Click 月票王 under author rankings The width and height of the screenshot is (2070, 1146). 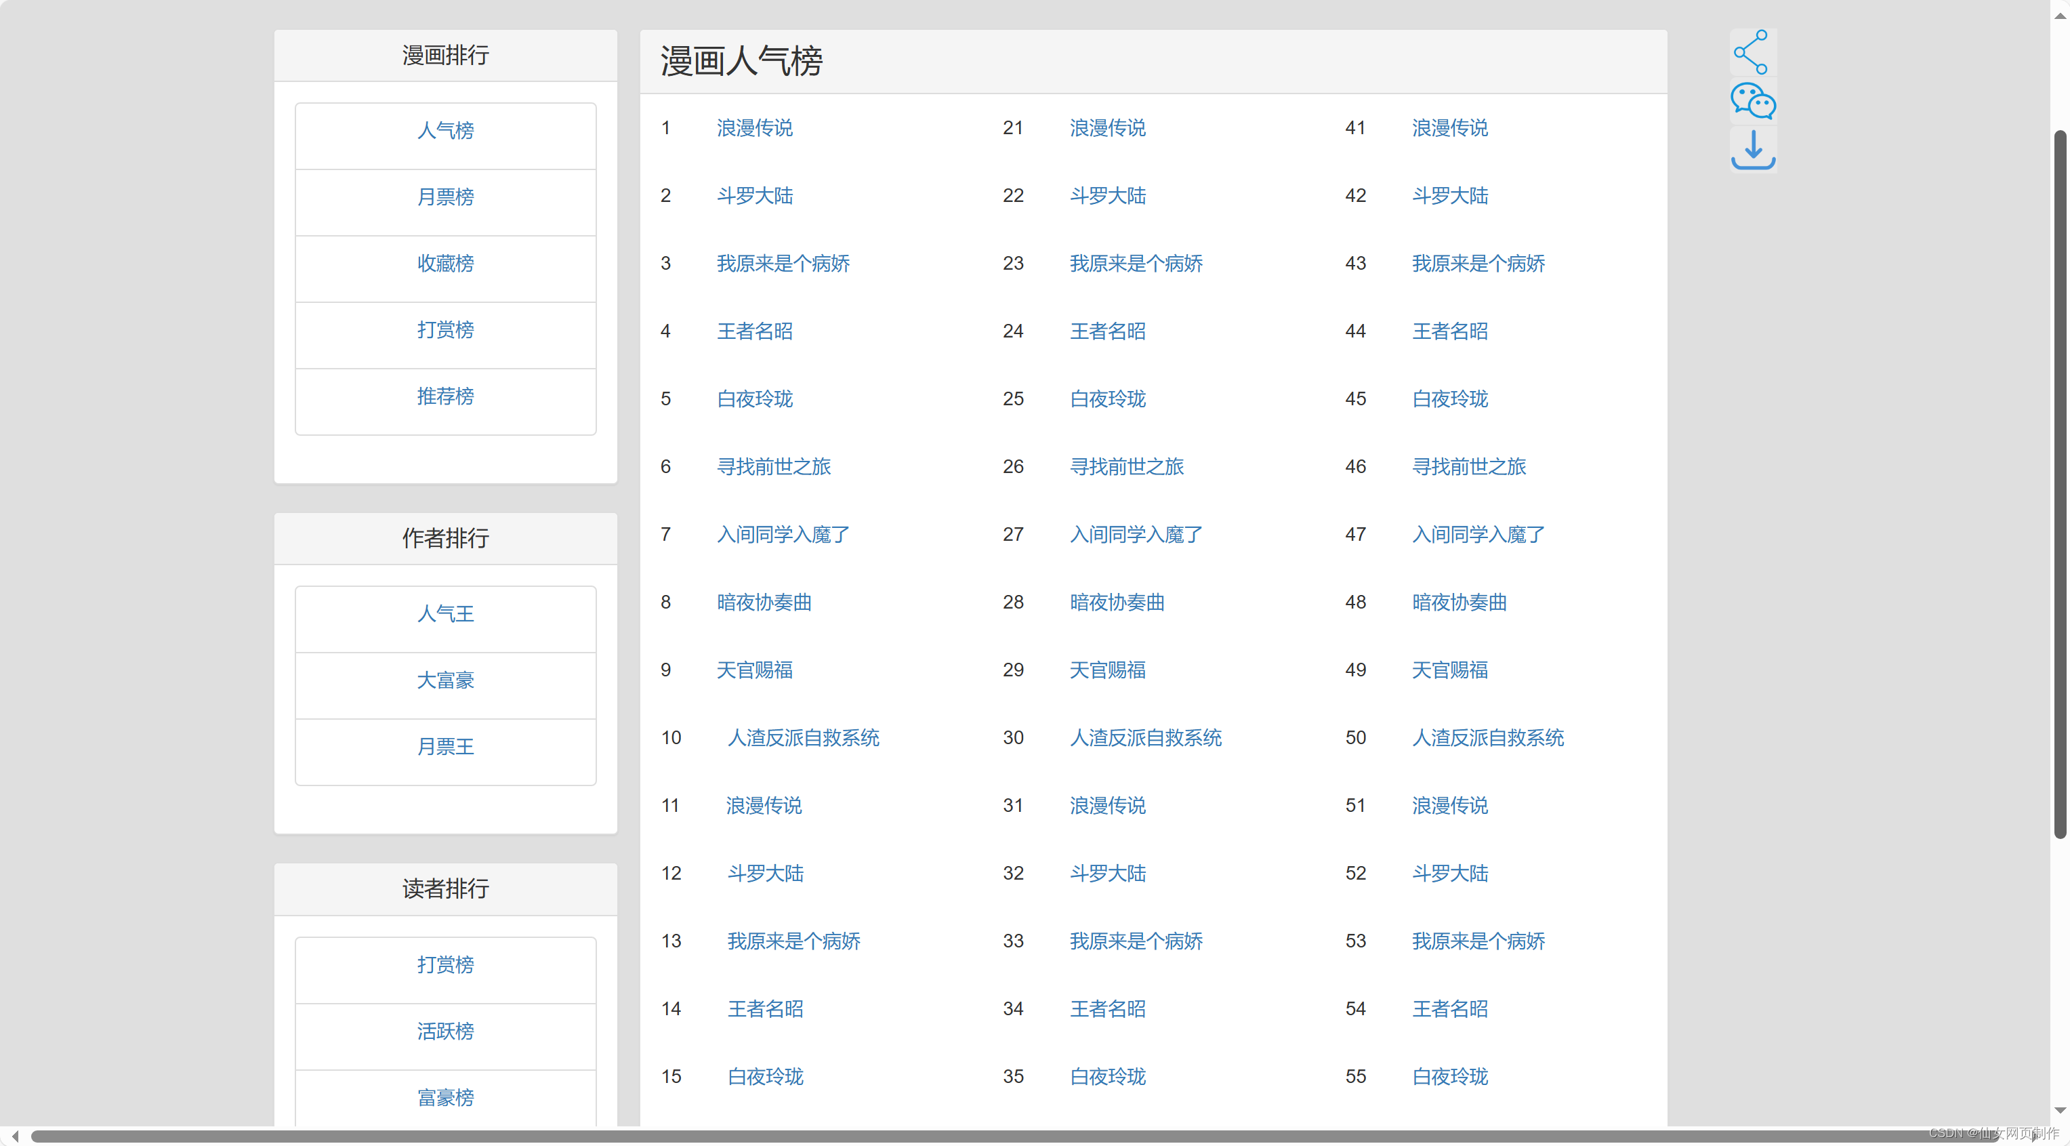pyautogui.click(x=445, y=745)
